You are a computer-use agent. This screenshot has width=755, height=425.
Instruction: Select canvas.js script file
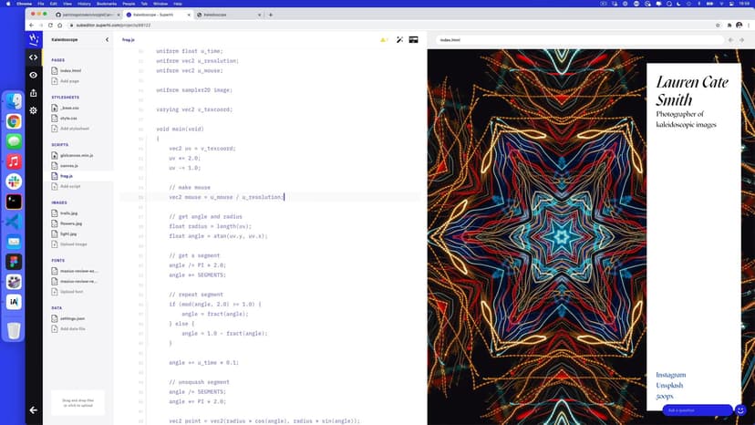pyautogui.click(x=70, y=166)
